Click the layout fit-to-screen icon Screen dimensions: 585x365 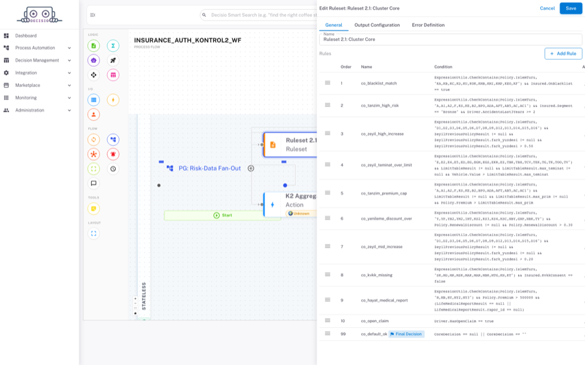(94, 234)
